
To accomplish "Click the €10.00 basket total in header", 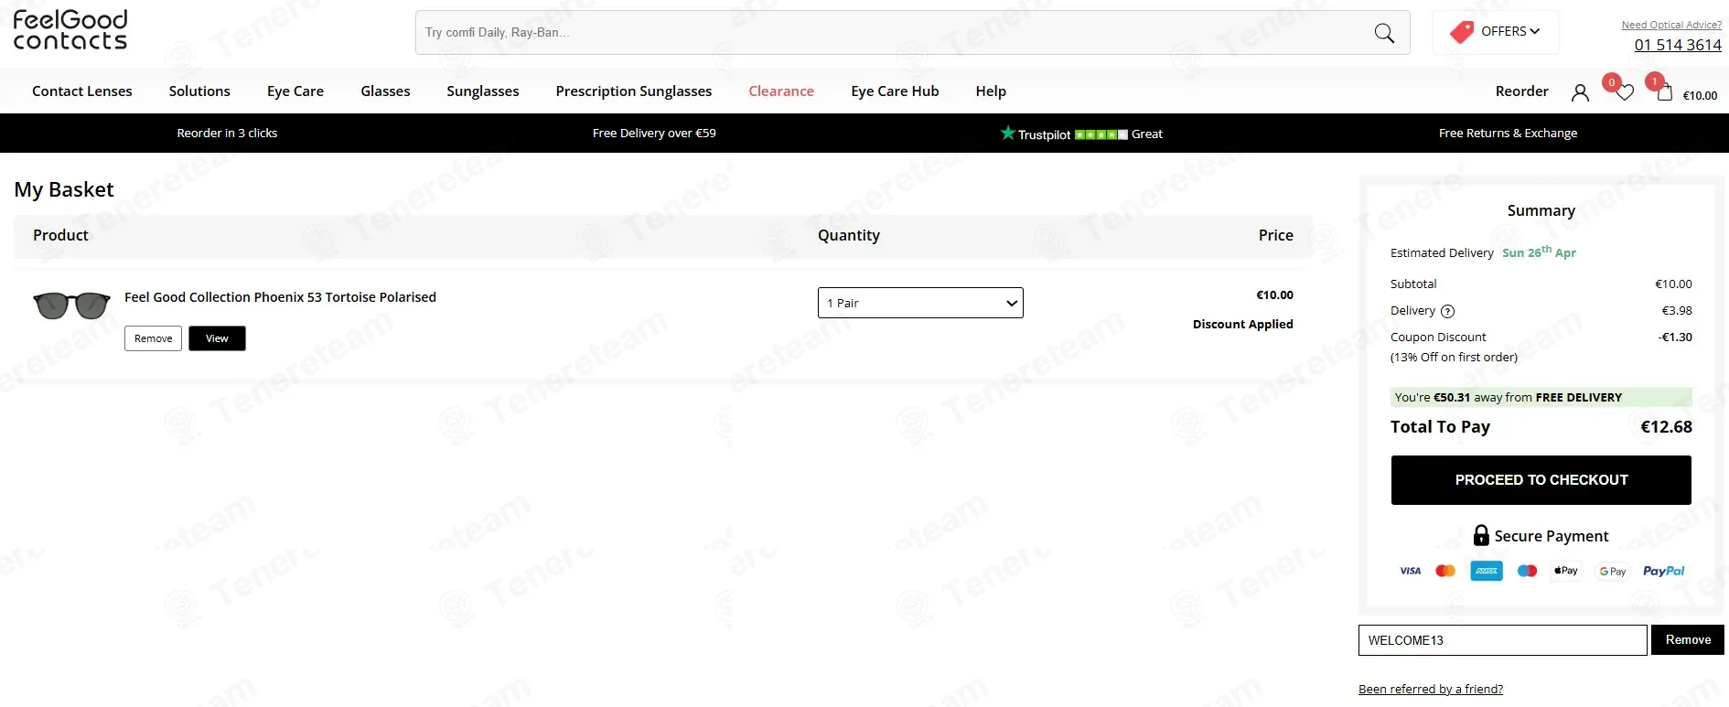I will (1700, 95).
